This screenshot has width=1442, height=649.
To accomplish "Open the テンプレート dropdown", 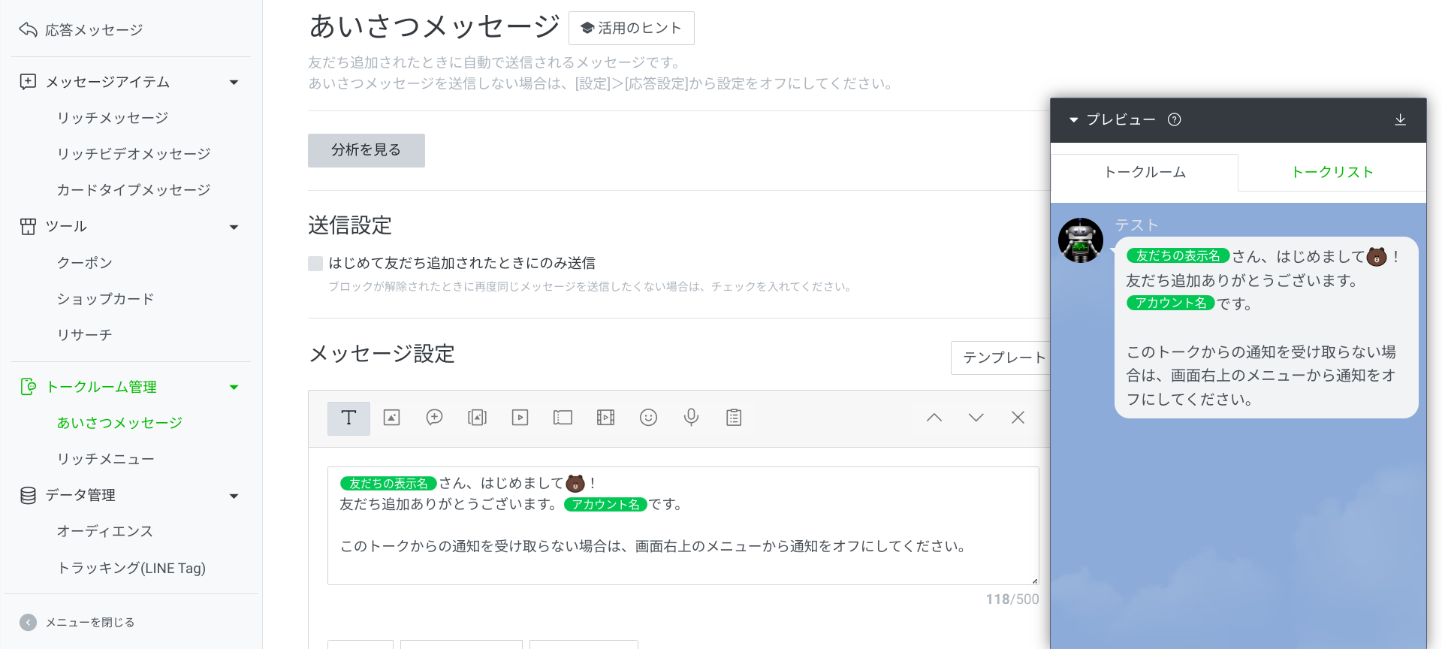I will pyautogui.click(x=1000, y=358).
